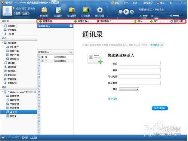Screen dimensions: 188x141
Task: Adjust the player volume slider
Action: tap(176, 16)
